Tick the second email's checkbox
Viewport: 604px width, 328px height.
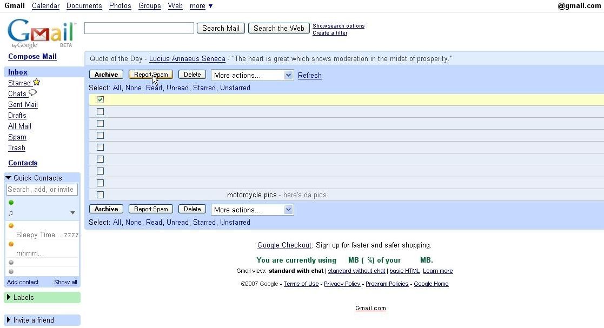(100, 112)
